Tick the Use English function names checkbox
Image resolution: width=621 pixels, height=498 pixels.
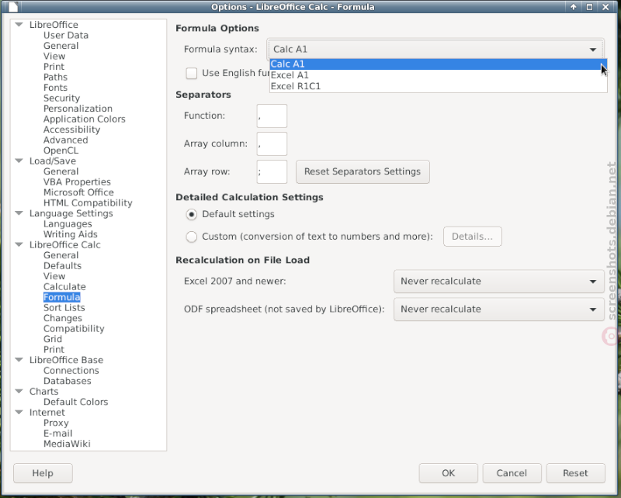point(192,73)
